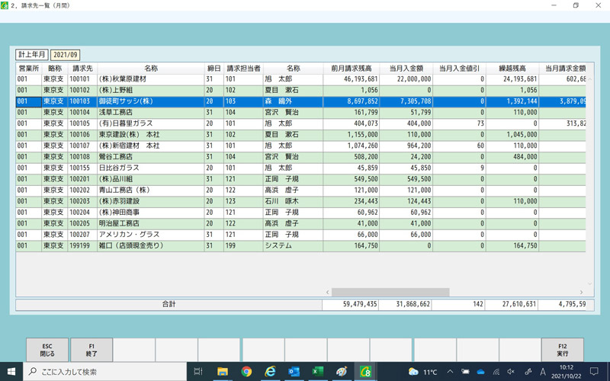Viewport: 610px width, 381px height.
Task: Click the 略称 column header
Action: tap(55, 69)
